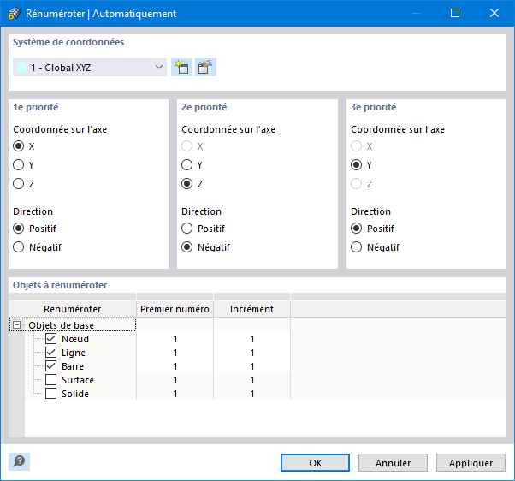This screenshot has height=481, width=515.
Task: Click the Appliquer button
Action: coord(470,462)
